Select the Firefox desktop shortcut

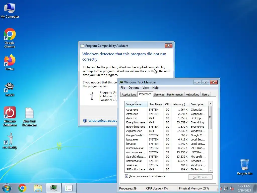click(x=10, y=62)
